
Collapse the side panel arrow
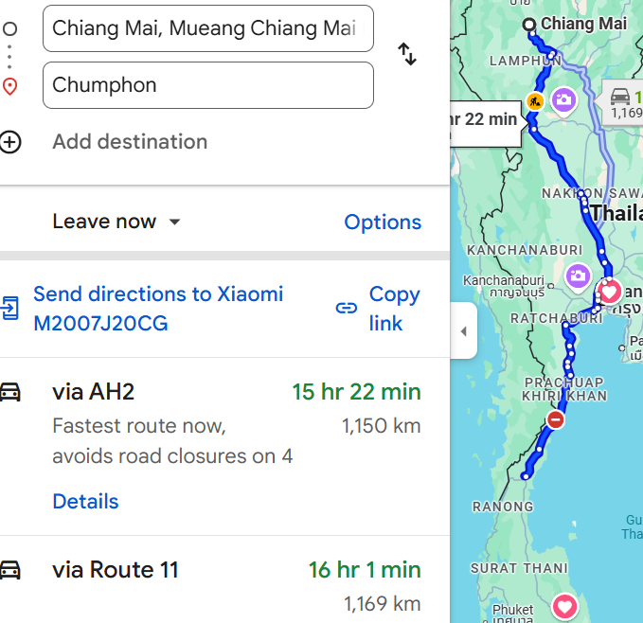[x=464, y=330]
